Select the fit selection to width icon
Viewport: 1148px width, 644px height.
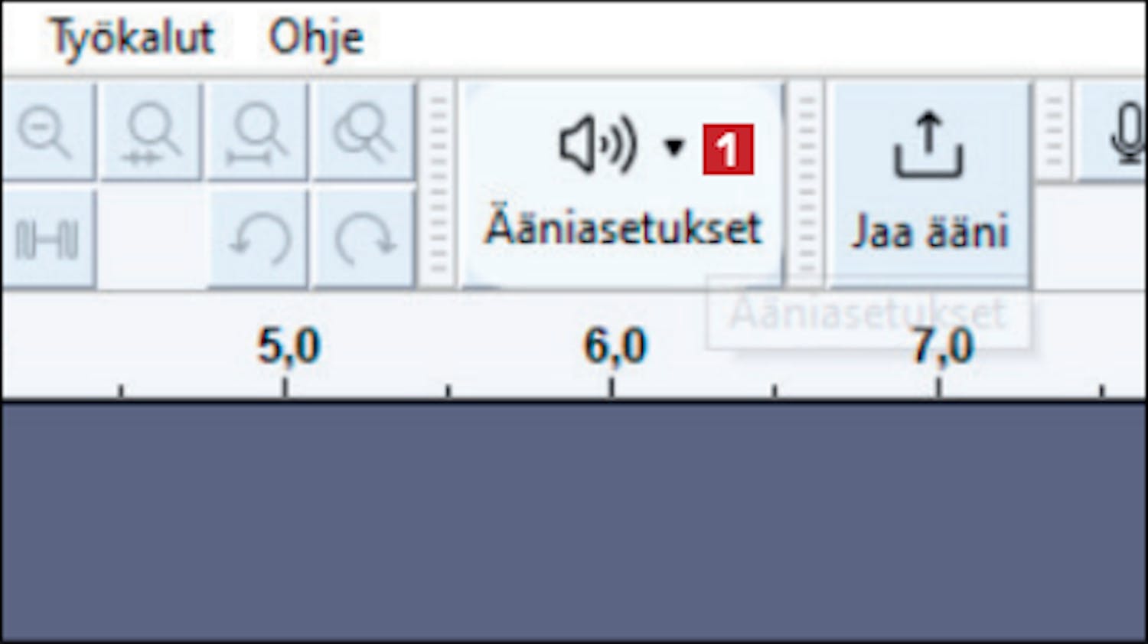[152, 132]
